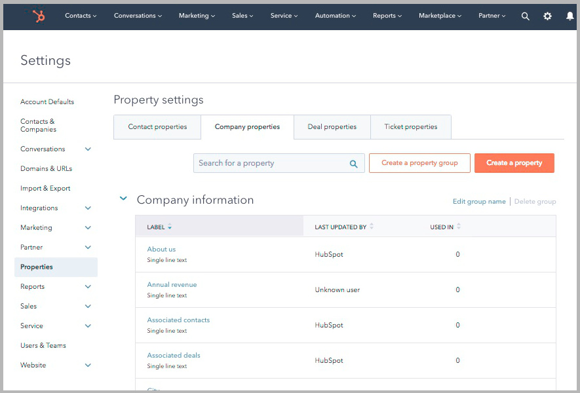The image size is (580, 393).
Task: Click Edit group name link
Action: click(x=479, y=202)
